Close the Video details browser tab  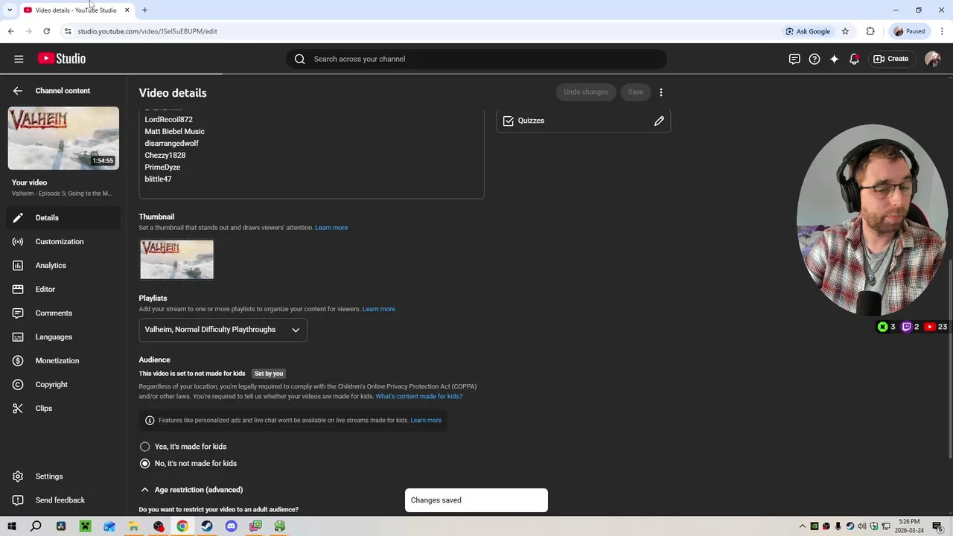click(127, 10)
